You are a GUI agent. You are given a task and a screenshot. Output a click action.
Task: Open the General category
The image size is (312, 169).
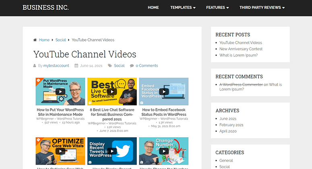(226, 161)
